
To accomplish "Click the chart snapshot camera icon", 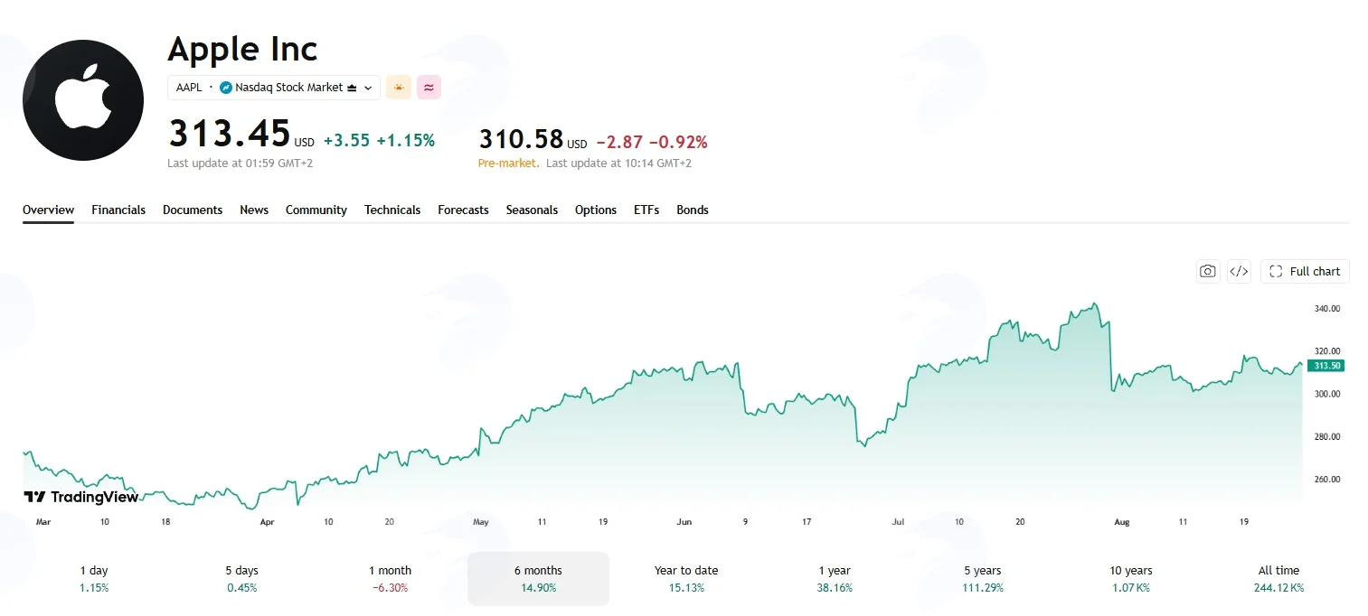I will pos(1207,271).
